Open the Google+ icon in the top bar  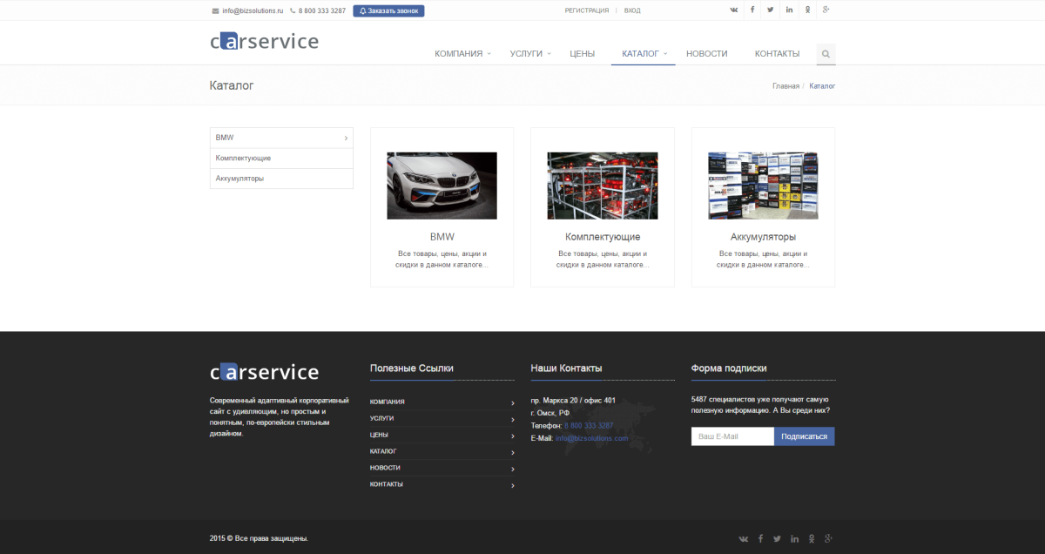click(826, 10)
